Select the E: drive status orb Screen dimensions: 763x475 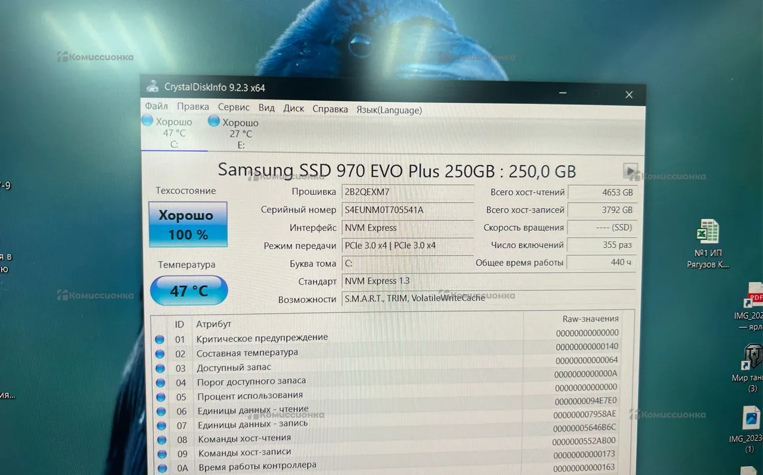click(x=214, y=121)
